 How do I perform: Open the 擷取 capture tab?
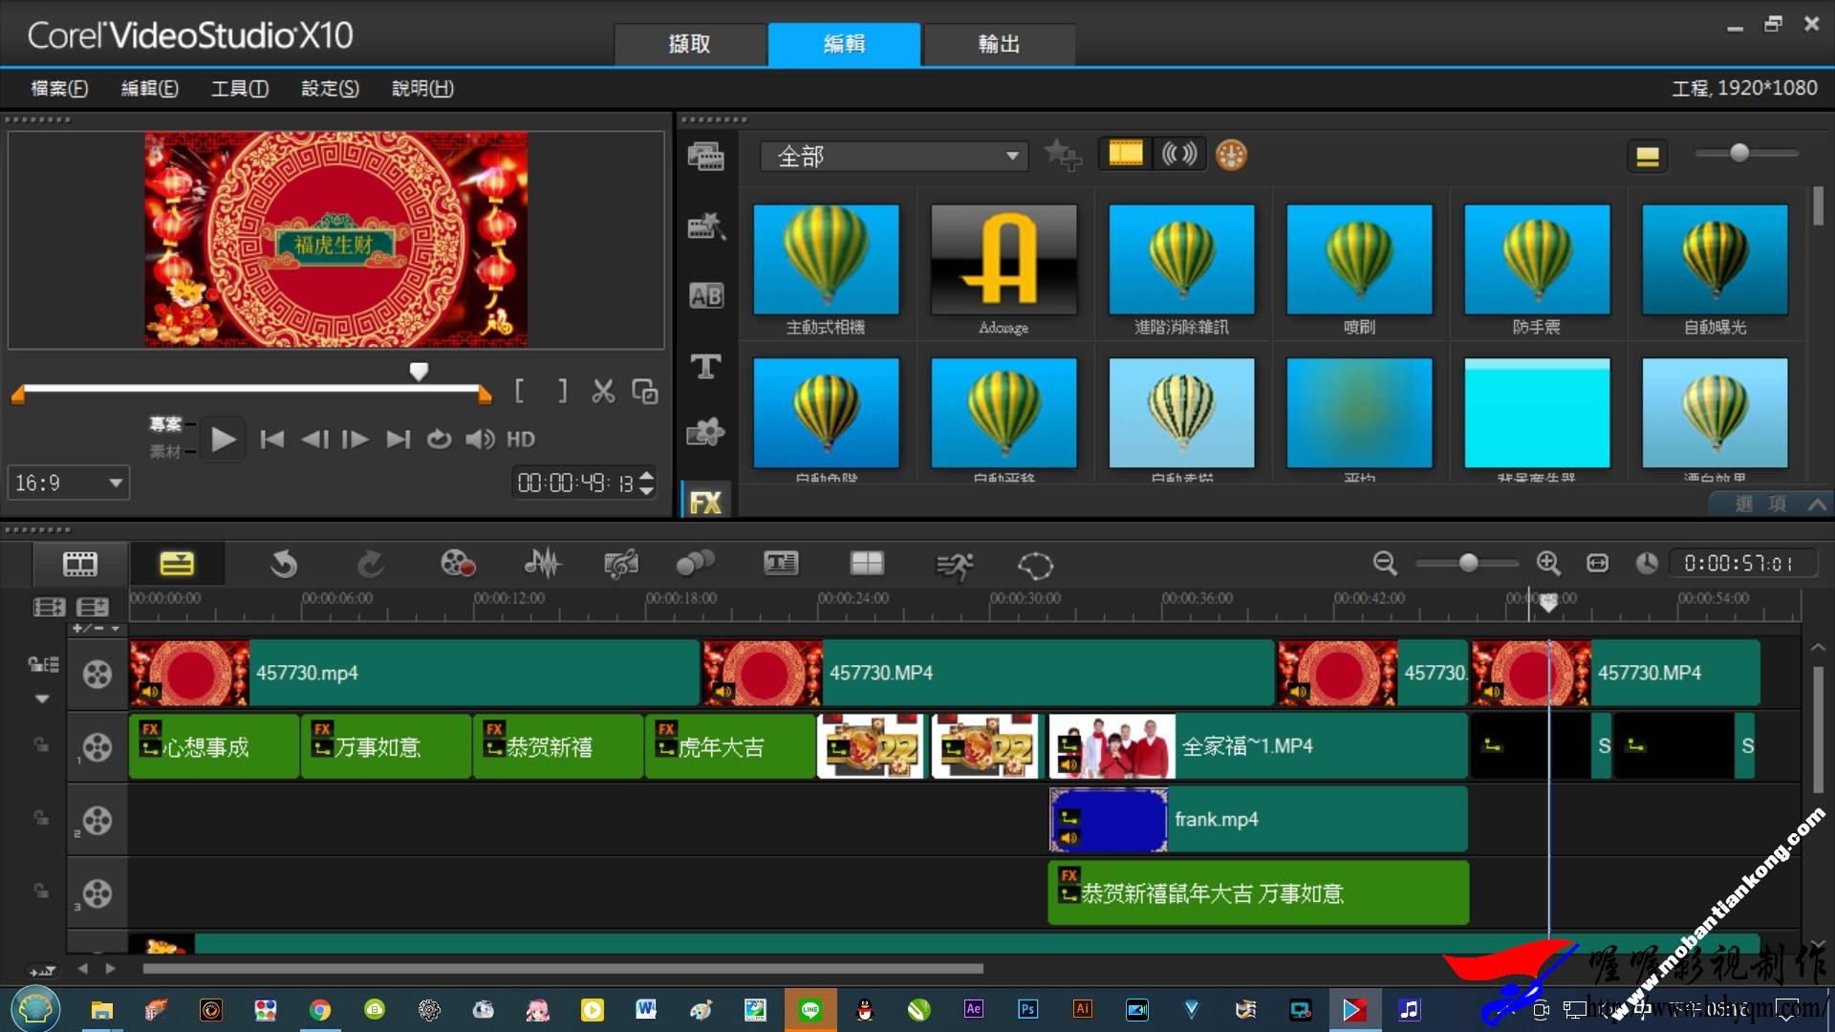[x=689, y=44]
